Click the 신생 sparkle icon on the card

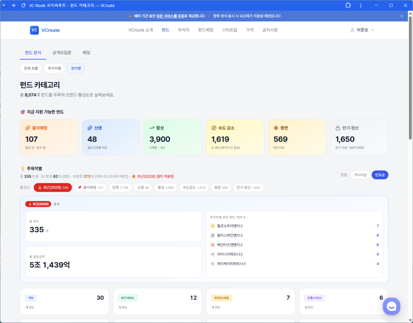click(x=90, y=128)
